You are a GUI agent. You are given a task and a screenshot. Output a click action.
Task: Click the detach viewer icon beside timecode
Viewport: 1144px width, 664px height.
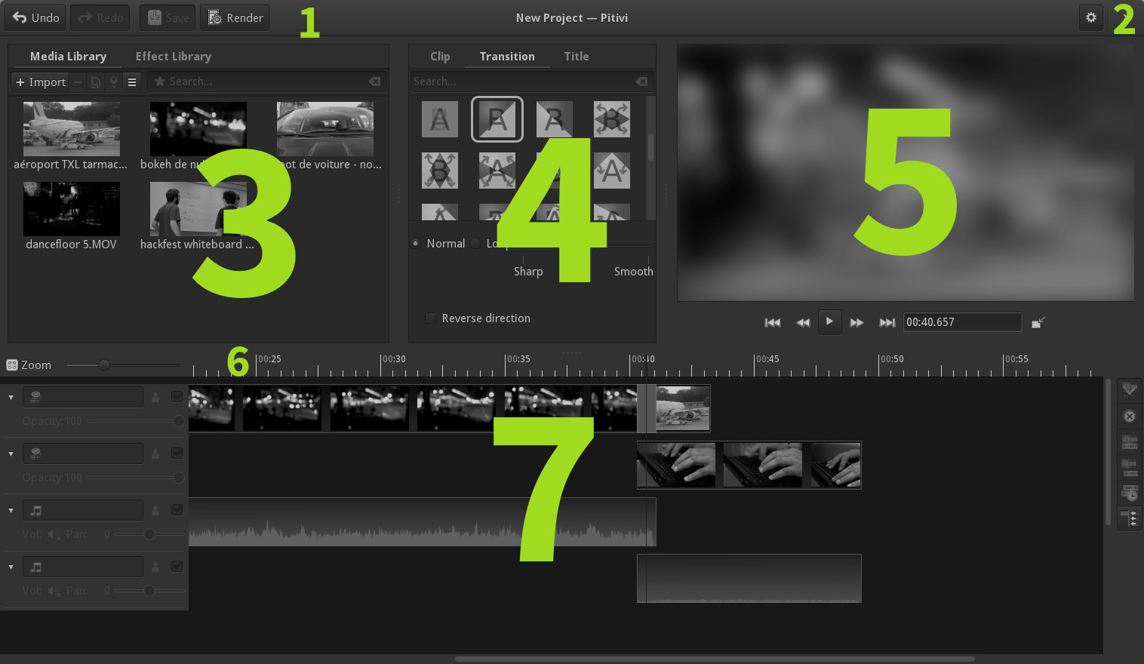pos(1038,322)
